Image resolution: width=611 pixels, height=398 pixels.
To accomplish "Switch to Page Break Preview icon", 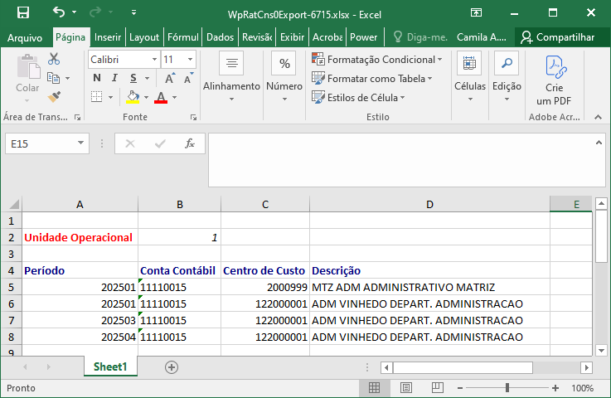I will pos(437,387).
